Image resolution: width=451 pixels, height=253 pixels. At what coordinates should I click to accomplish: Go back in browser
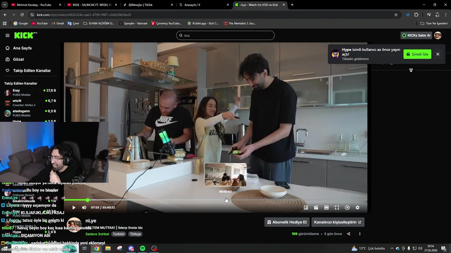pyautogui.click(x=5, y=15)
